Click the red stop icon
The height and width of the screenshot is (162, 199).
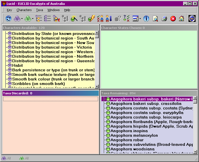point(173,19)
